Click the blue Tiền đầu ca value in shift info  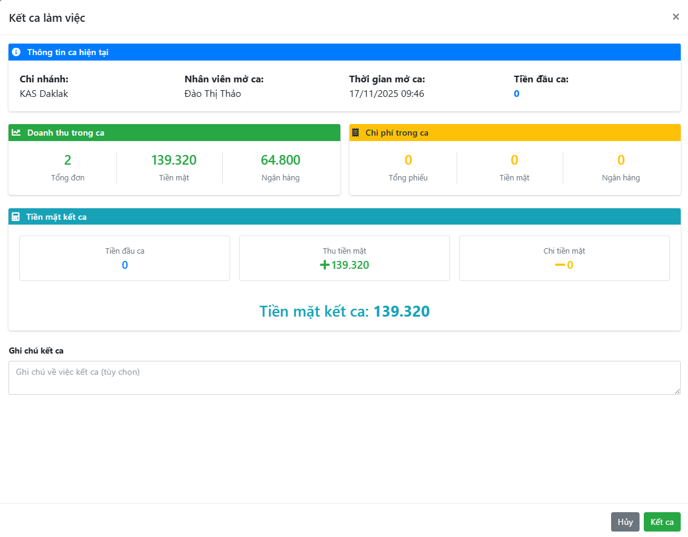[517, 94]
